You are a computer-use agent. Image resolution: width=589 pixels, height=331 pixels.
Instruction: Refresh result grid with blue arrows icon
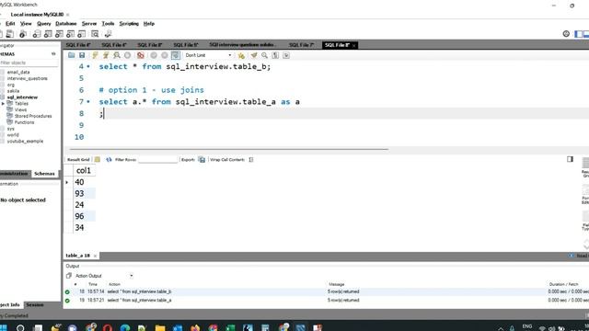pyautogui.click(x=109, y=159)
